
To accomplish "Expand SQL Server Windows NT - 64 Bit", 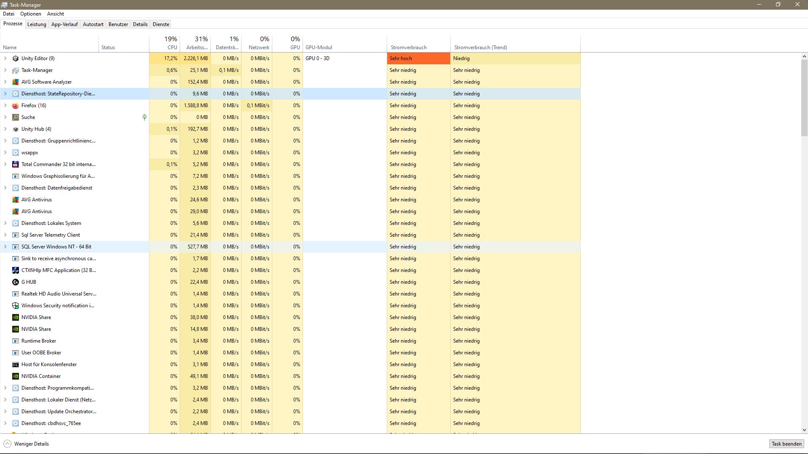I will (x=6, y=246).
